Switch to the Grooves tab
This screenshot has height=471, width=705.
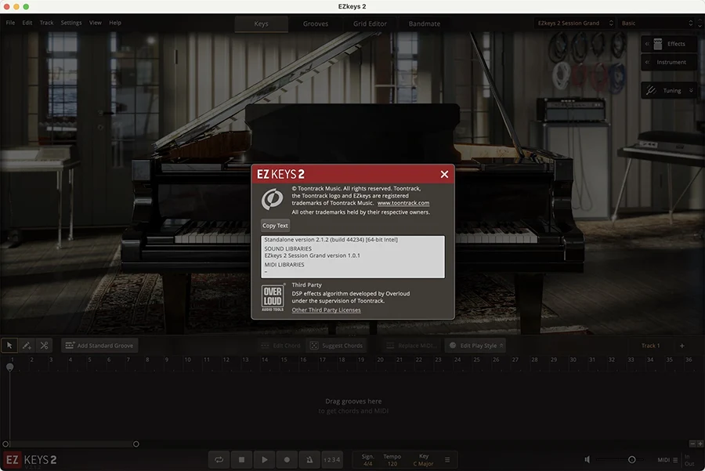[316, 24]
